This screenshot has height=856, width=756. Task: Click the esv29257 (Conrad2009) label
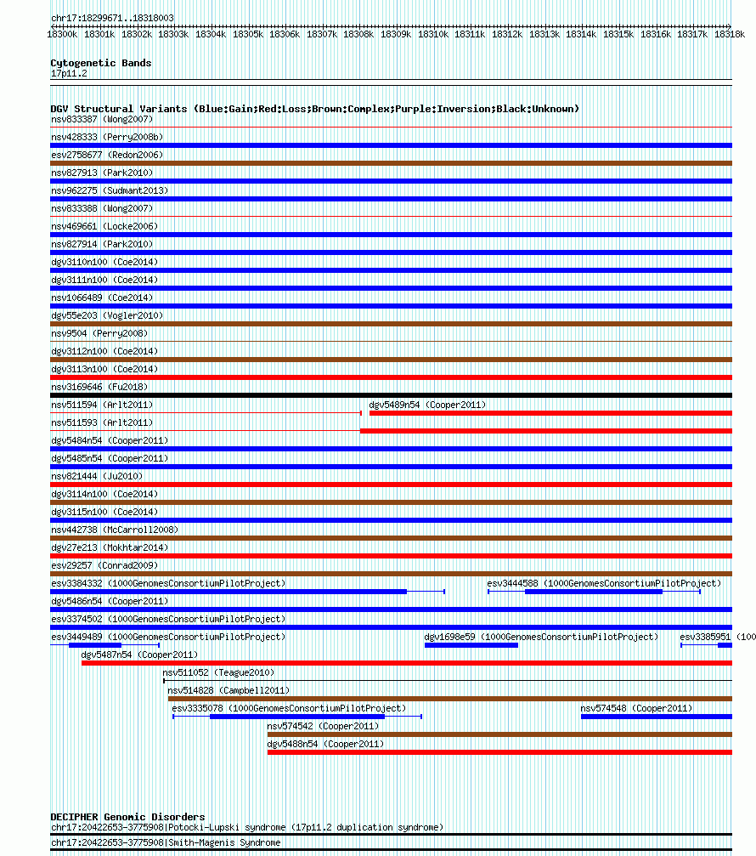click(104, 565)
